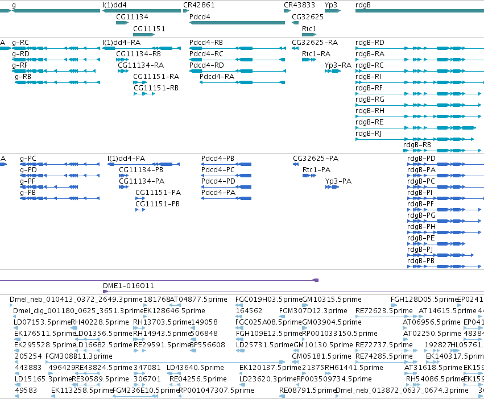Select transcript rdgB-RI label
This screenshot has height=399, width=484.
368,76
